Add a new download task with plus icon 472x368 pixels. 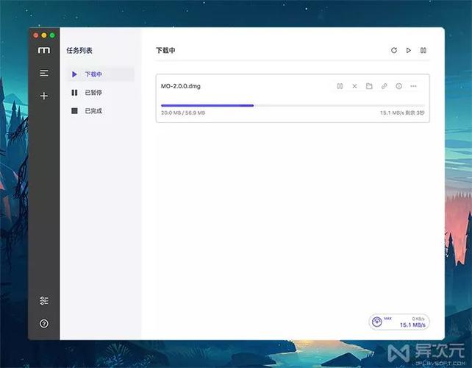44,96
